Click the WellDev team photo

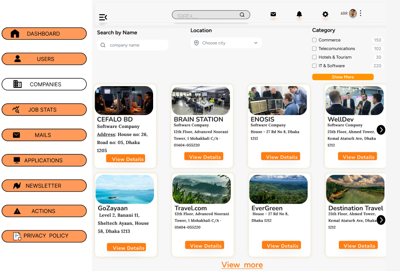(354, 100)
